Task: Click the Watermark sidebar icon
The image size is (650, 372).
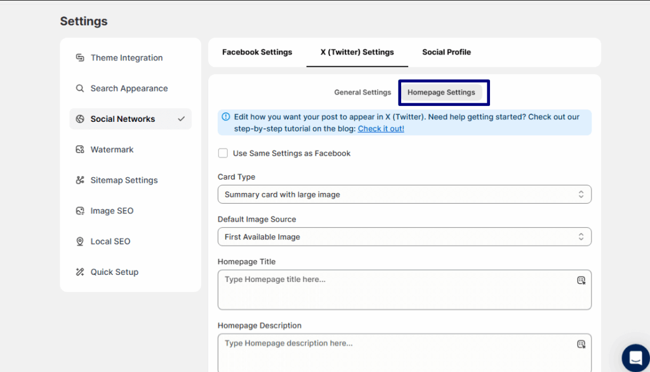Action: pyautogui.click(x=80, y=149)
